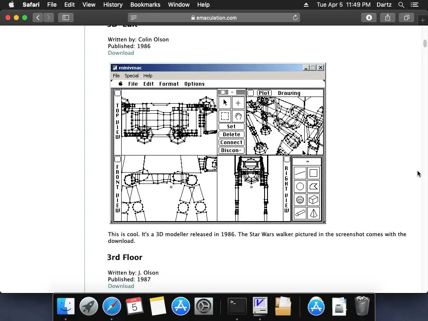Screen dimensions: 428x321
Task: Click the eject icon in menu bar
Action: coord(306,5)
